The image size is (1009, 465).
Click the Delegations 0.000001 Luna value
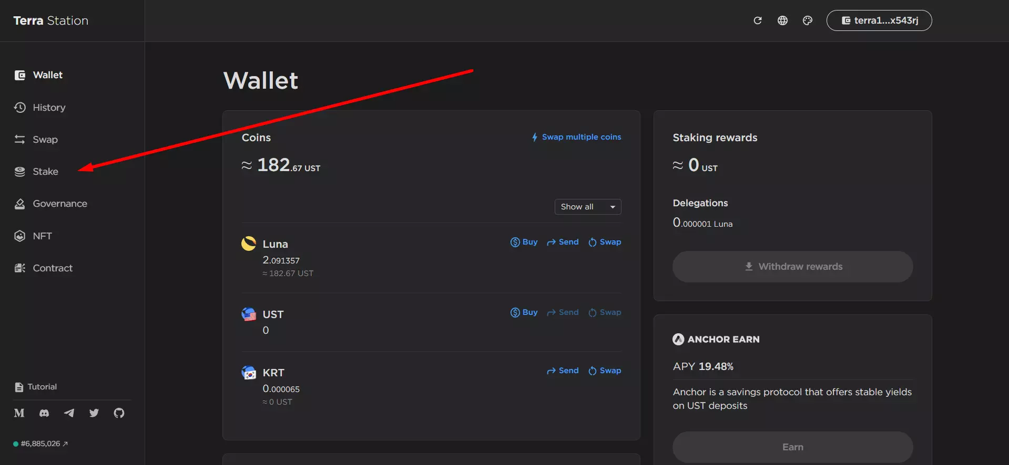point(702,223)
